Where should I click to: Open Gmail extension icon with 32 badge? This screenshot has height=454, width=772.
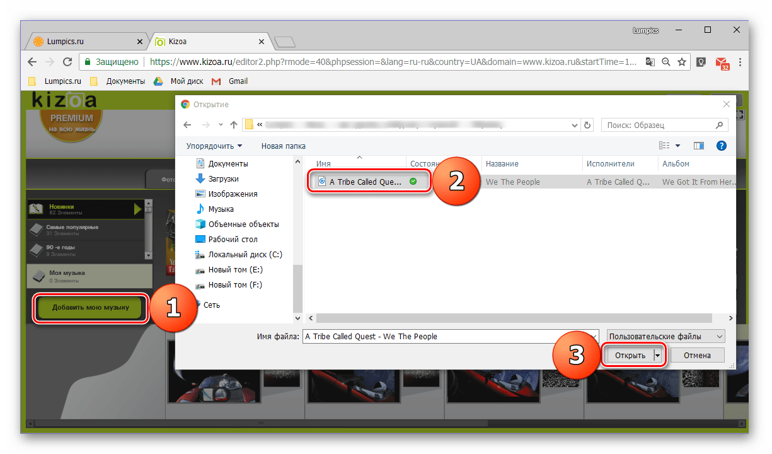(x=722, y=62)
